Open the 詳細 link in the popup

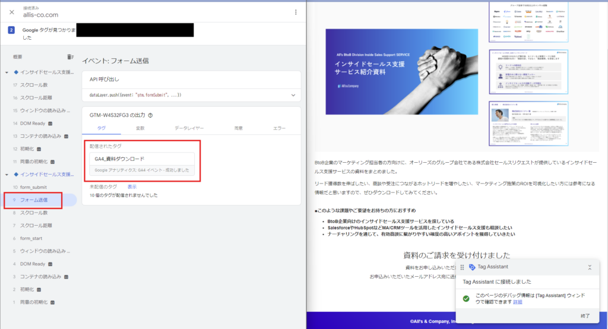point(518,302)
